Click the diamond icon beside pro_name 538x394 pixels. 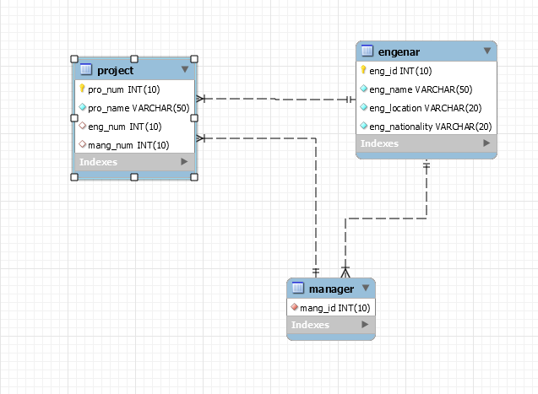tap(83, 107)
